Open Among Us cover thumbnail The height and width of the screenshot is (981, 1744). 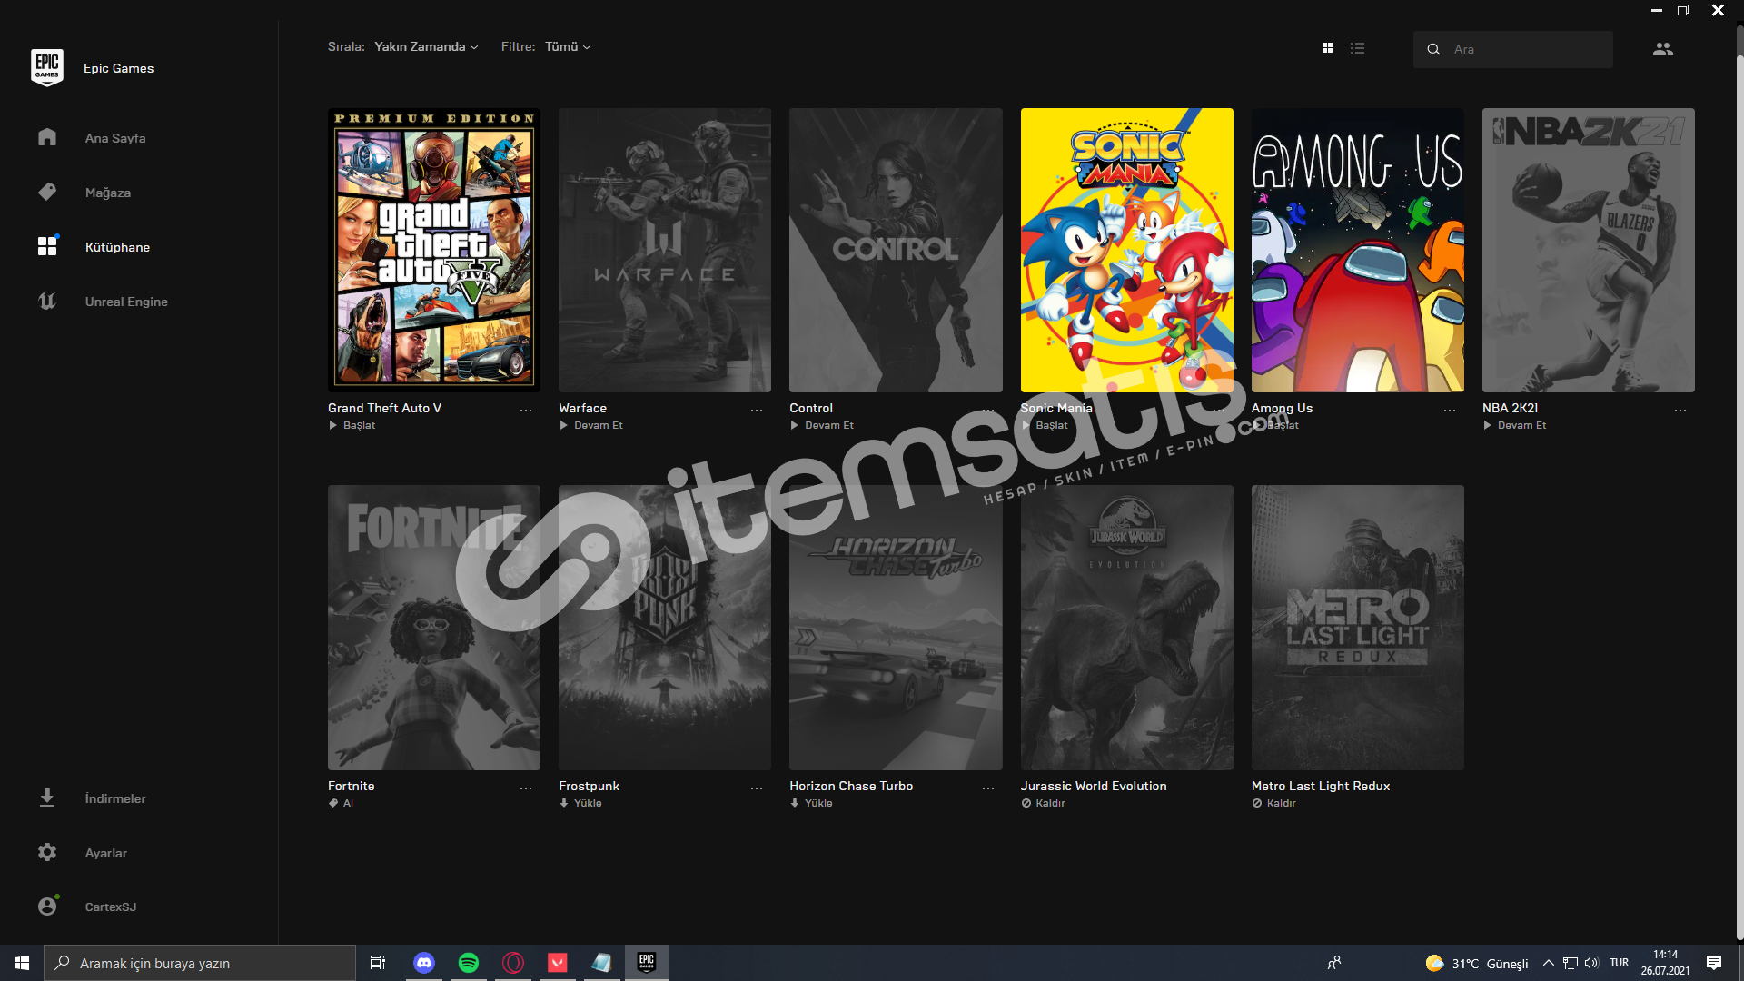click(x=1358, y=250)
